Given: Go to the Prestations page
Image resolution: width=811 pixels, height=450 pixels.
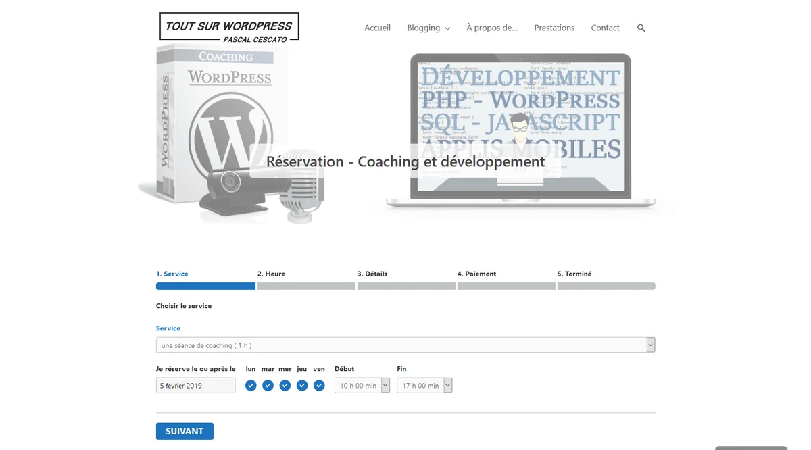Looking at the screenshot, I should [x=554, y=28].
